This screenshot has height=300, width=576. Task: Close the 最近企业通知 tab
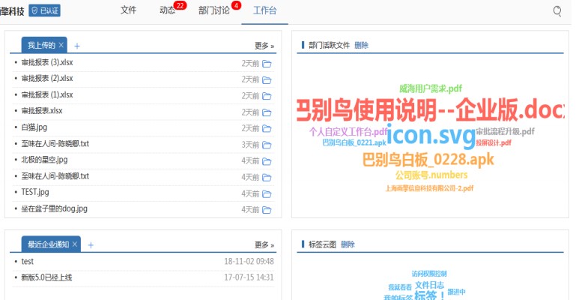pyautogui.click(x=75, y=244)
